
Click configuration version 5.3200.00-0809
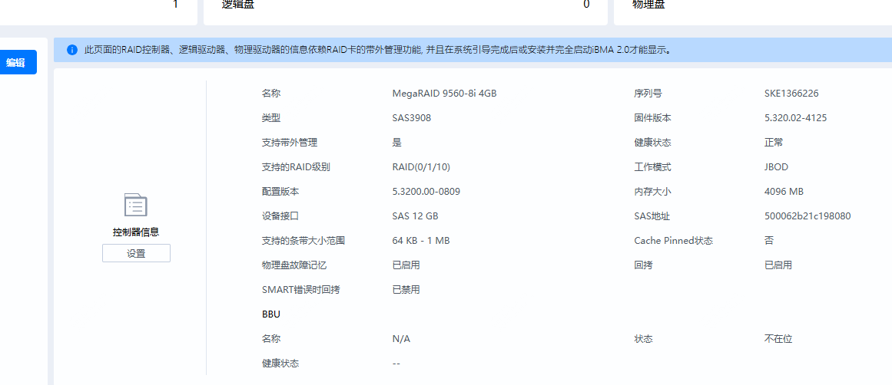426,192
